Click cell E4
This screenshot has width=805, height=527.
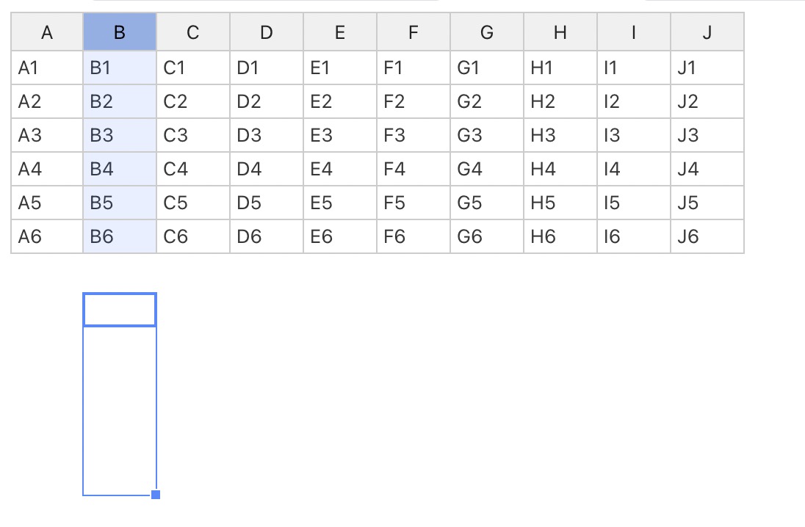coord(340,169)
